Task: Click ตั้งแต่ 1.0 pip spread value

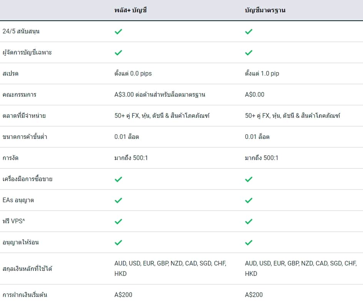Action: point(262,73)
